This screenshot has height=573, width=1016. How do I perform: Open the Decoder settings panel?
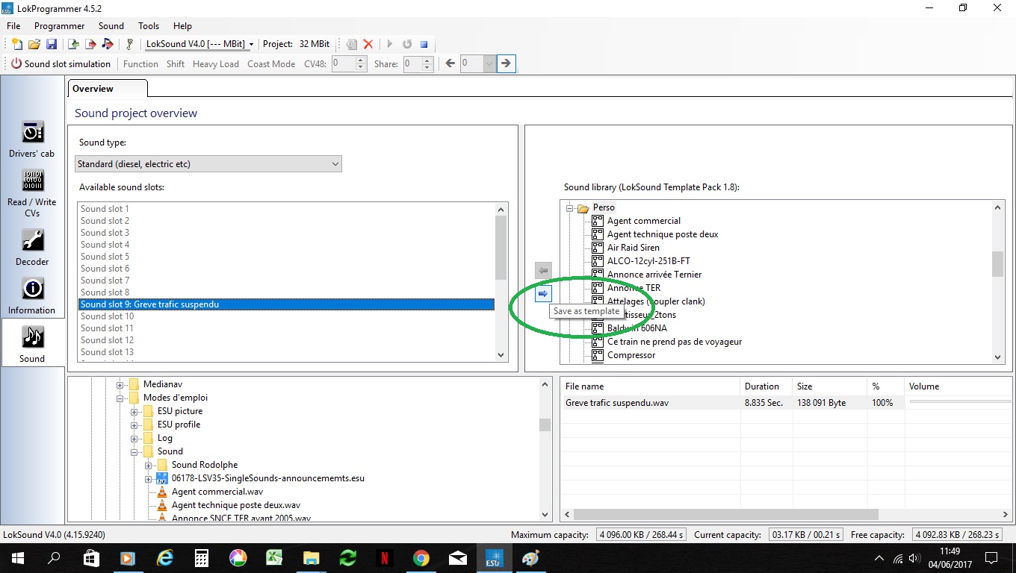[32, 247]
